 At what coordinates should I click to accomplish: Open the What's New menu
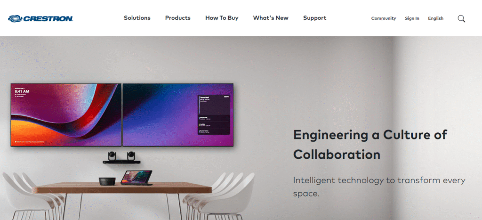coord(271,18)
